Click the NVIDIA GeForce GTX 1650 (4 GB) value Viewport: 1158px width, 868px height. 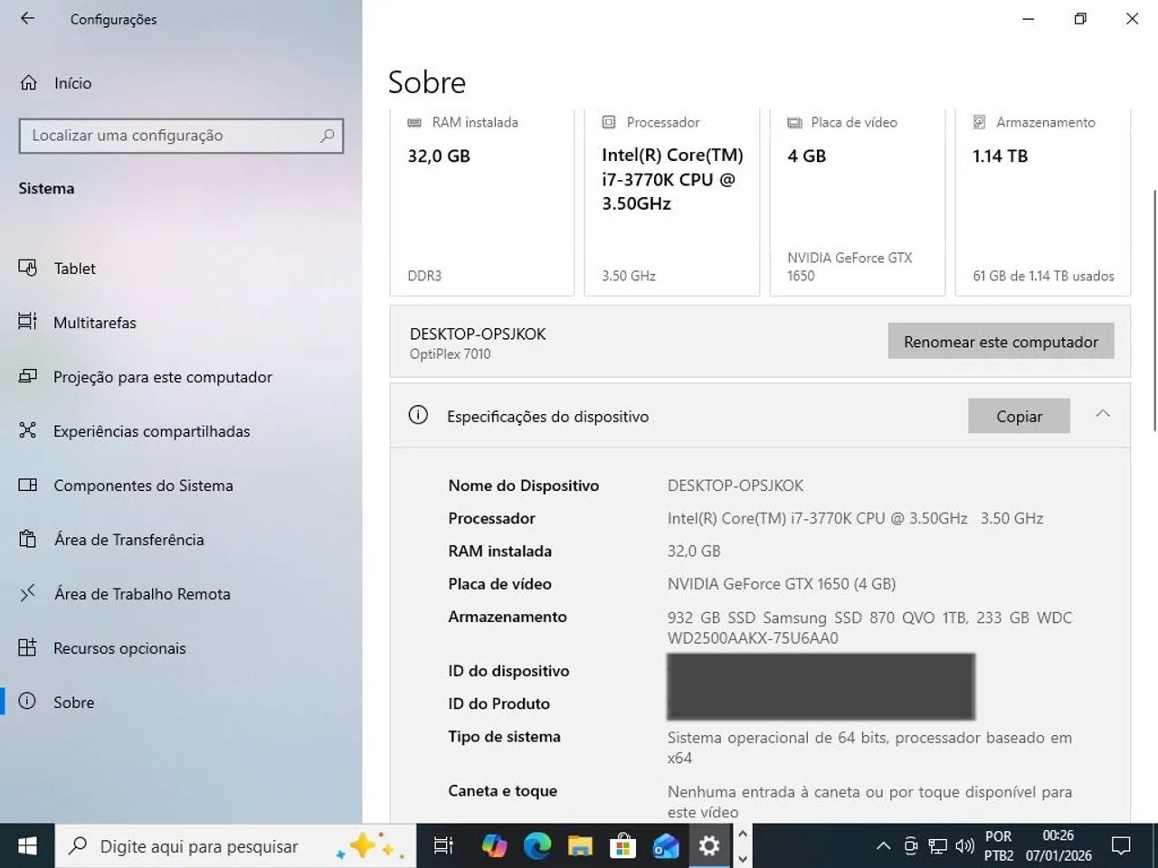pyautogui.click(x=782, y=583)
